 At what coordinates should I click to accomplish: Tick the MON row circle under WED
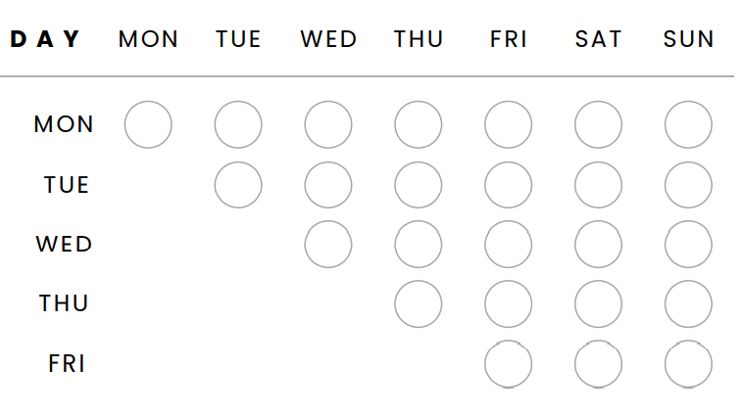328,124
